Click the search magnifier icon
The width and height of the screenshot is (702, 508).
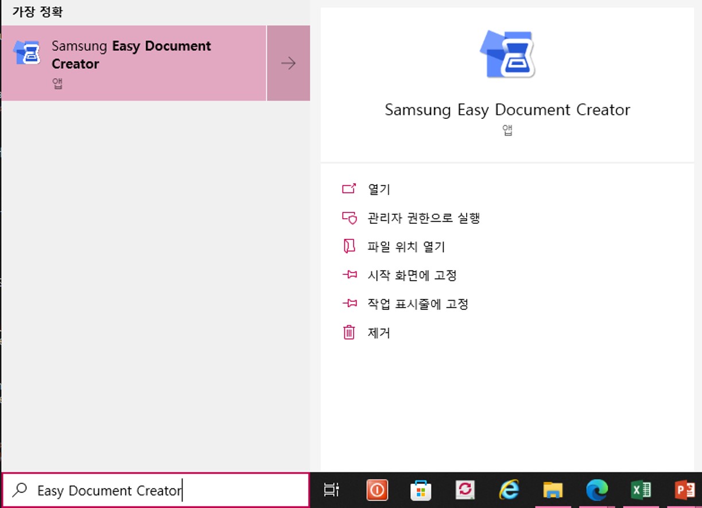pyautogui.click(x=20, y=490)
